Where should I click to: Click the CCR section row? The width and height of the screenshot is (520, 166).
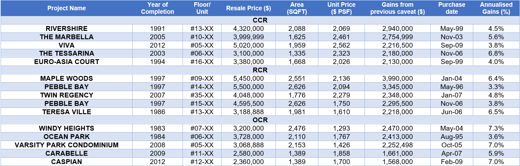[260, 20]
